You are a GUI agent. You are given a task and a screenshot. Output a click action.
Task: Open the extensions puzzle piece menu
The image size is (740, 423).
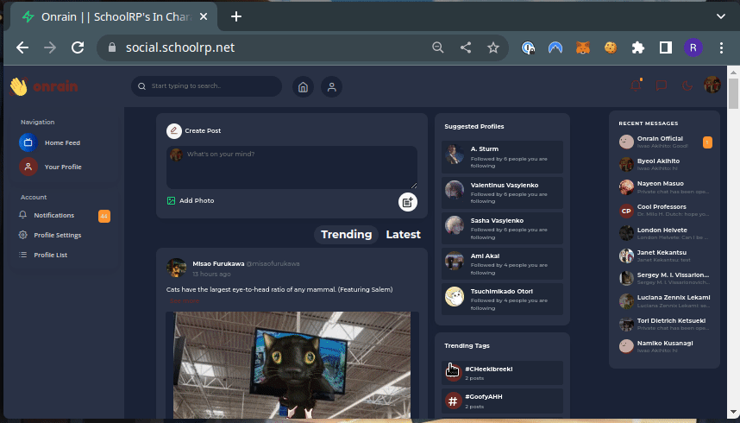(x=638, y=47)
